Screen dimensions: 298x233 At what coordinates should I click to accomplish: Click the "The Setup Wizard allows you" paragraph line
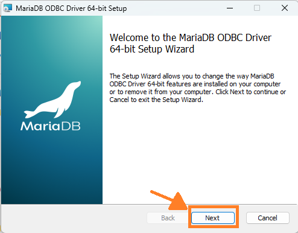click(x=192, y=76)
